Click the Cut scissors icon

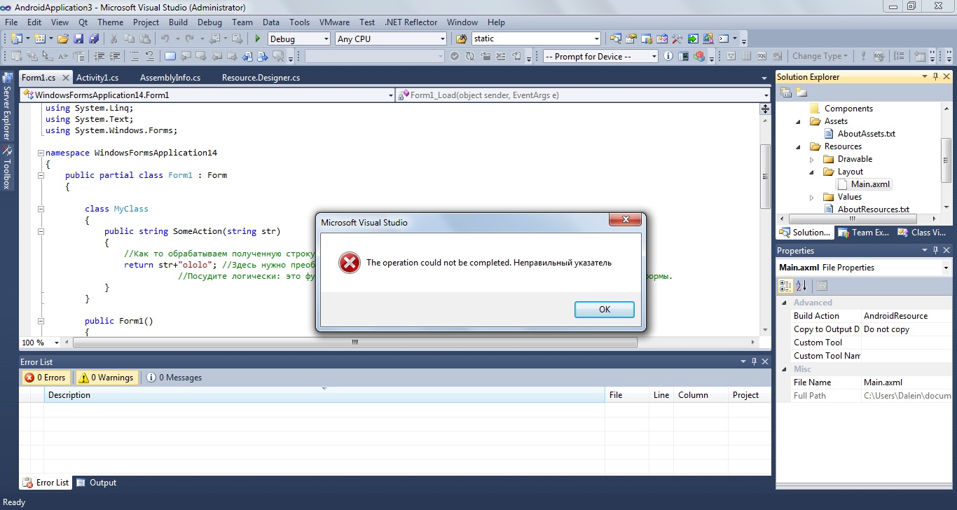point(113,39)
